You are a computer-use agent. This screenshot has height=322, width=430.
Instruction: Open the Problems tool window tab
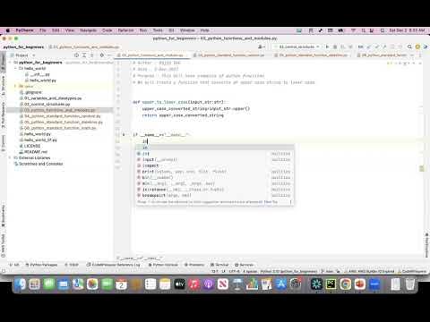coord(194,265)
